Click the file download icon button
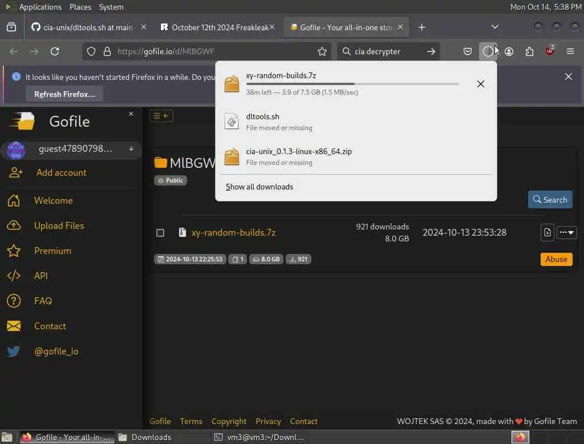 547,233
